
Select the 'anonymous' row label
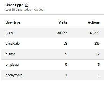[14, 75]
